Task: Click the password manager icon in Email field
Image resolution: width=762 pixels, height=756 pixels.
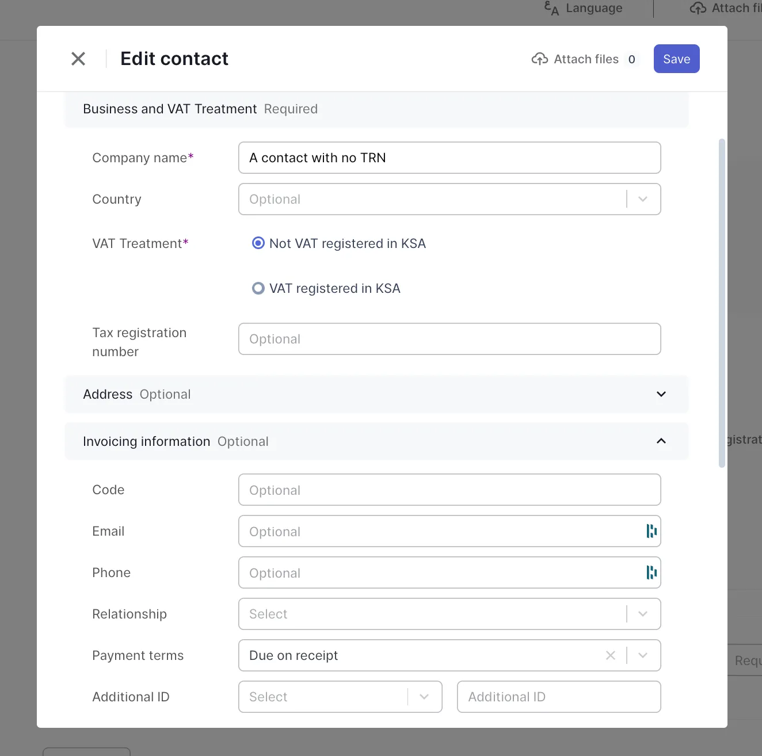Action: (x=651, y=531)
